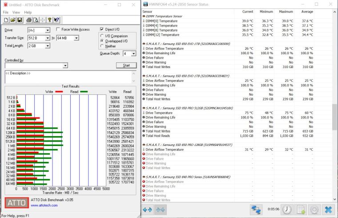This screenshot has height=218, width=338.
Task: Click the DIMM Temperature Sensor group icon
Action: point(144,16)
